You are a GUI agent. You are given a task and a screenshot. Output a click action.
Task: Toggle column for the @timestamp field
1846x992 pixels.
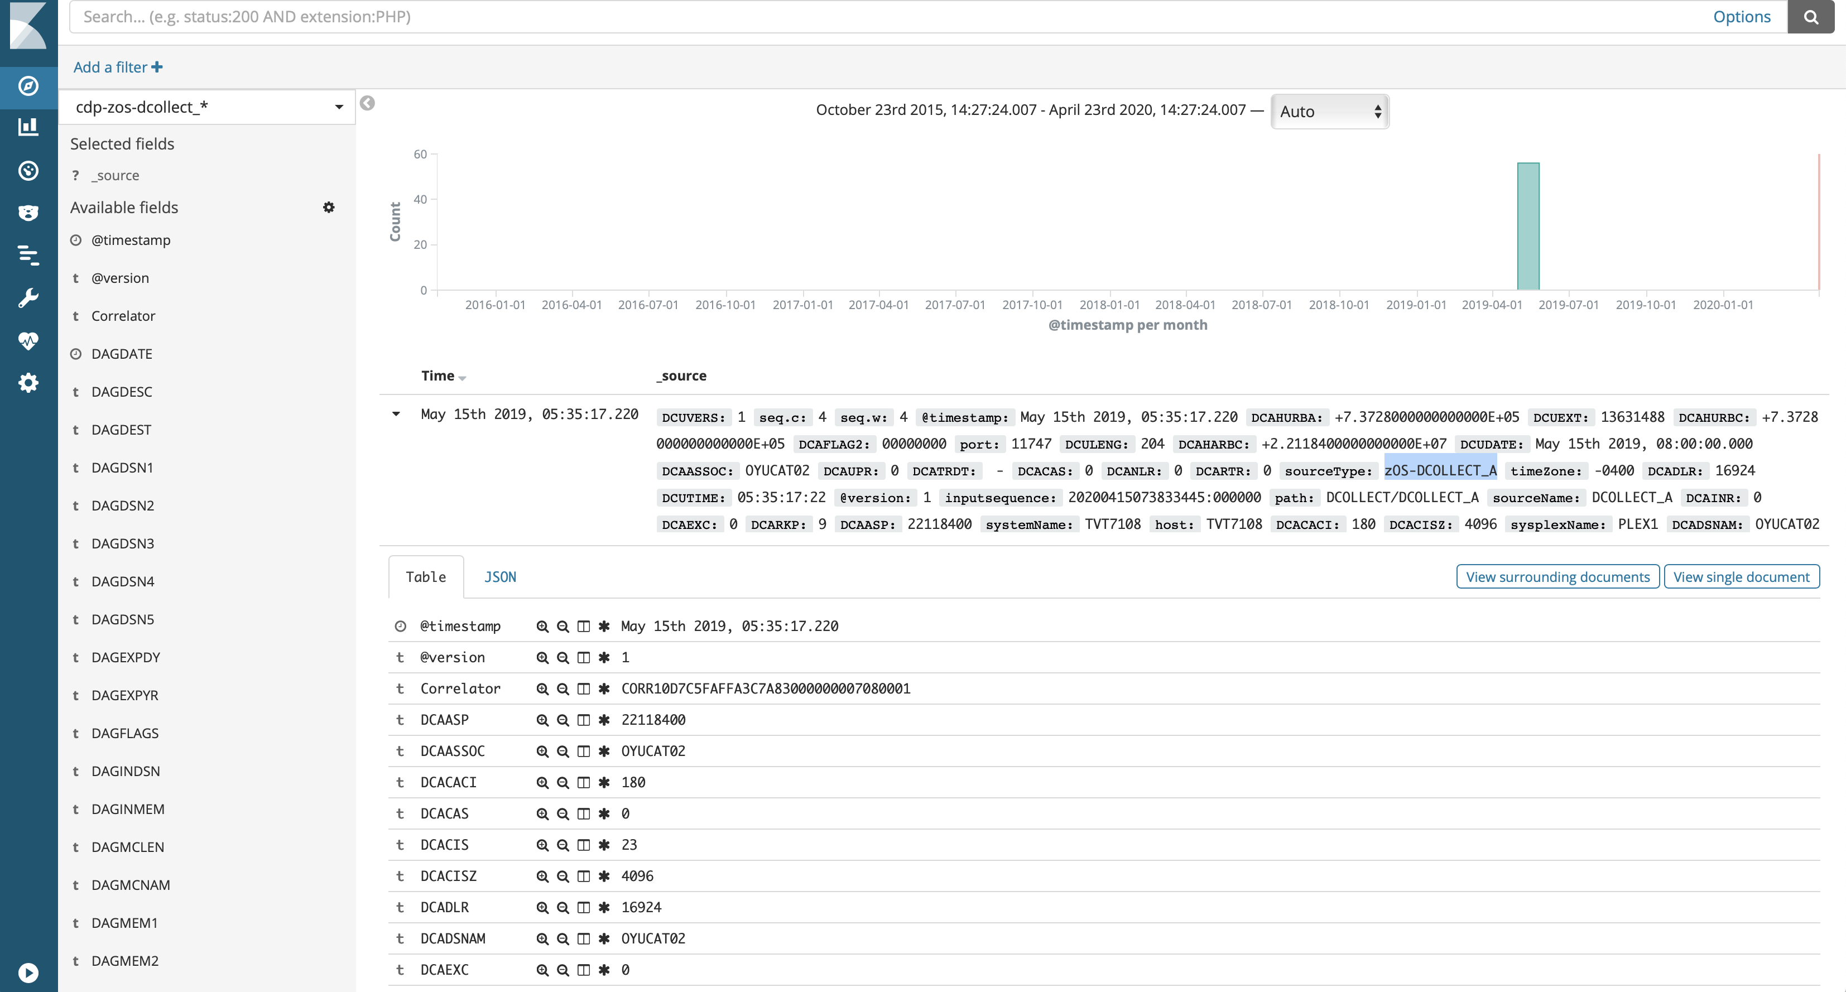point(583,625)
